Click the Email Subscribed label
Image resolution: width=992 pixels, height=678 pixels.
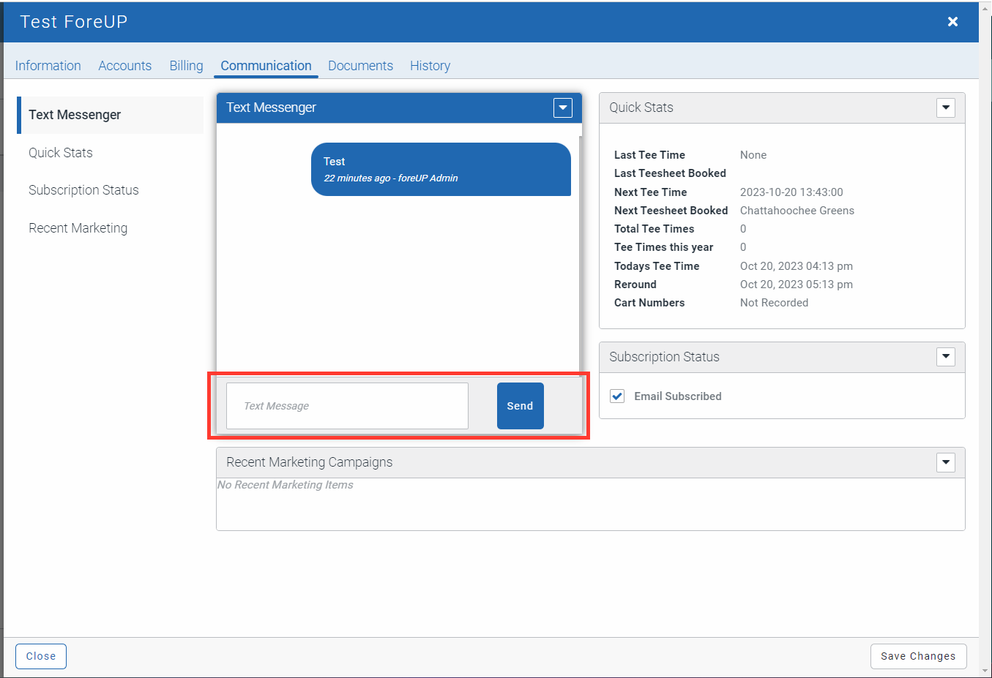pyautogui.click(x=678, y=396)
